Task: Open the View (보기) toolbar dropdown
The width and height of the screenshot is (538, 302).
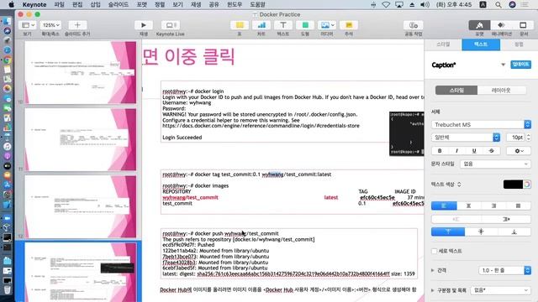Action: click(x=28, y=25)
